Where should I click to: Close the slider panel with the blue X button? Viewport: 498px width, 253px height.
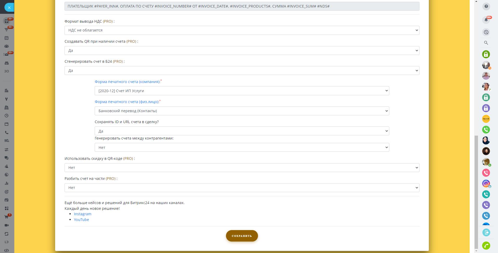pos(9,8)
